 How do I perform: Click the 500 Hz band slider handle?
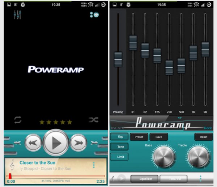pos(181,66)
